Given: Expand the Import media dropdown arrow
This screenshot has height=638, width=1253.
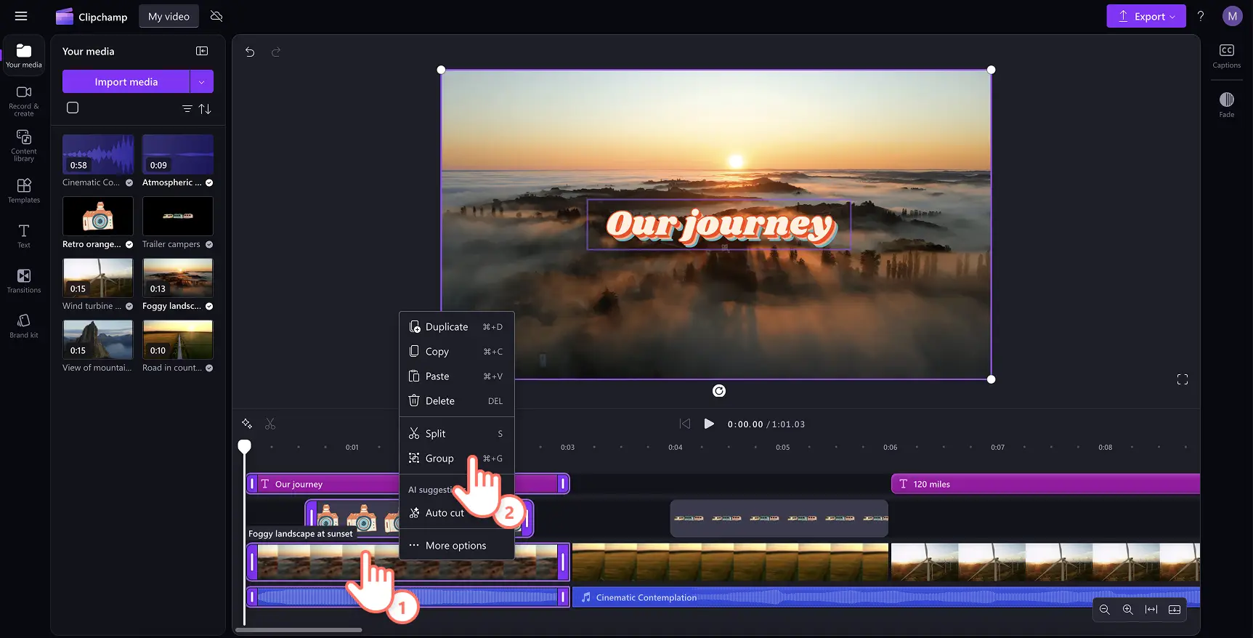Looking at the screenshot, I should point(202,81).
